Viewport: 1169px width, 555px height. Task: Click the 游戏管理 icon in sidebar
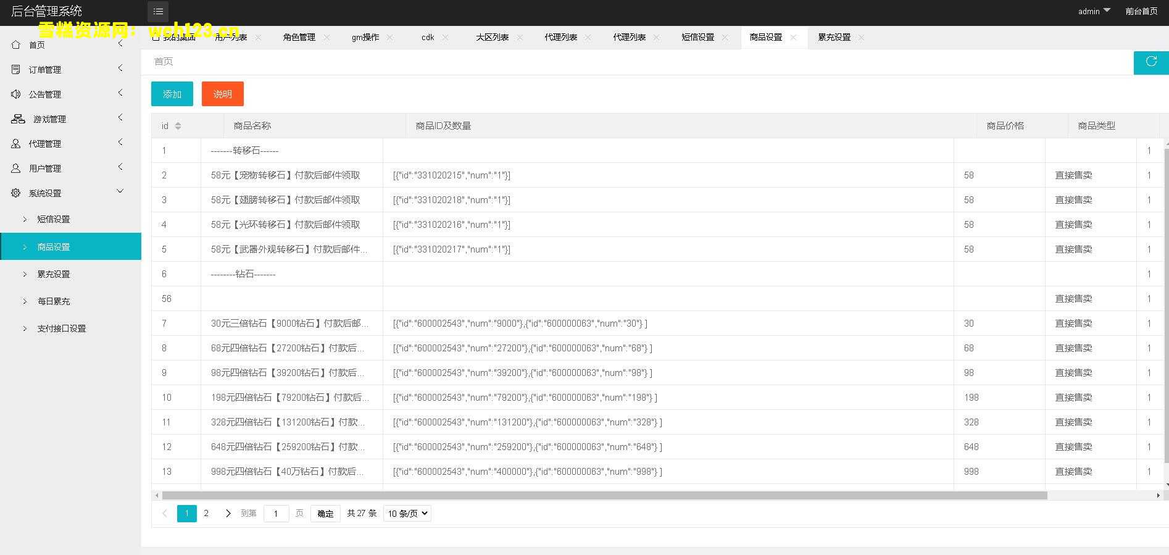(x=18, y=119)
